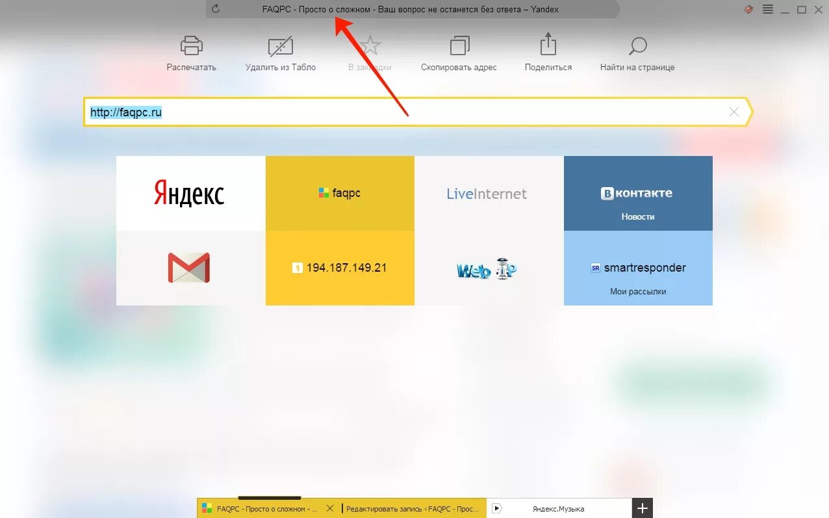Click the http://faqpc.ru address field
This screenshot has width=829, height=518.
(418, 112)
